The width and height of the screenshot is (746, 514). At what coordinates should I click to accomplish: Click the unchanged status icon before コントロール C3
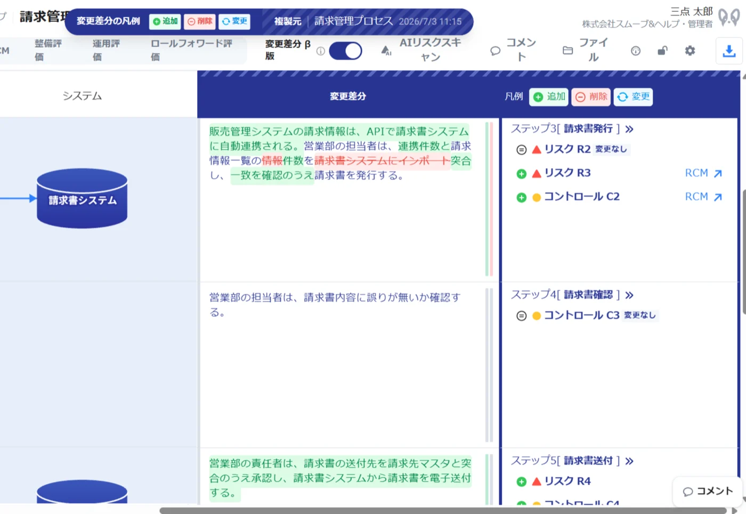tap(522, 316)
